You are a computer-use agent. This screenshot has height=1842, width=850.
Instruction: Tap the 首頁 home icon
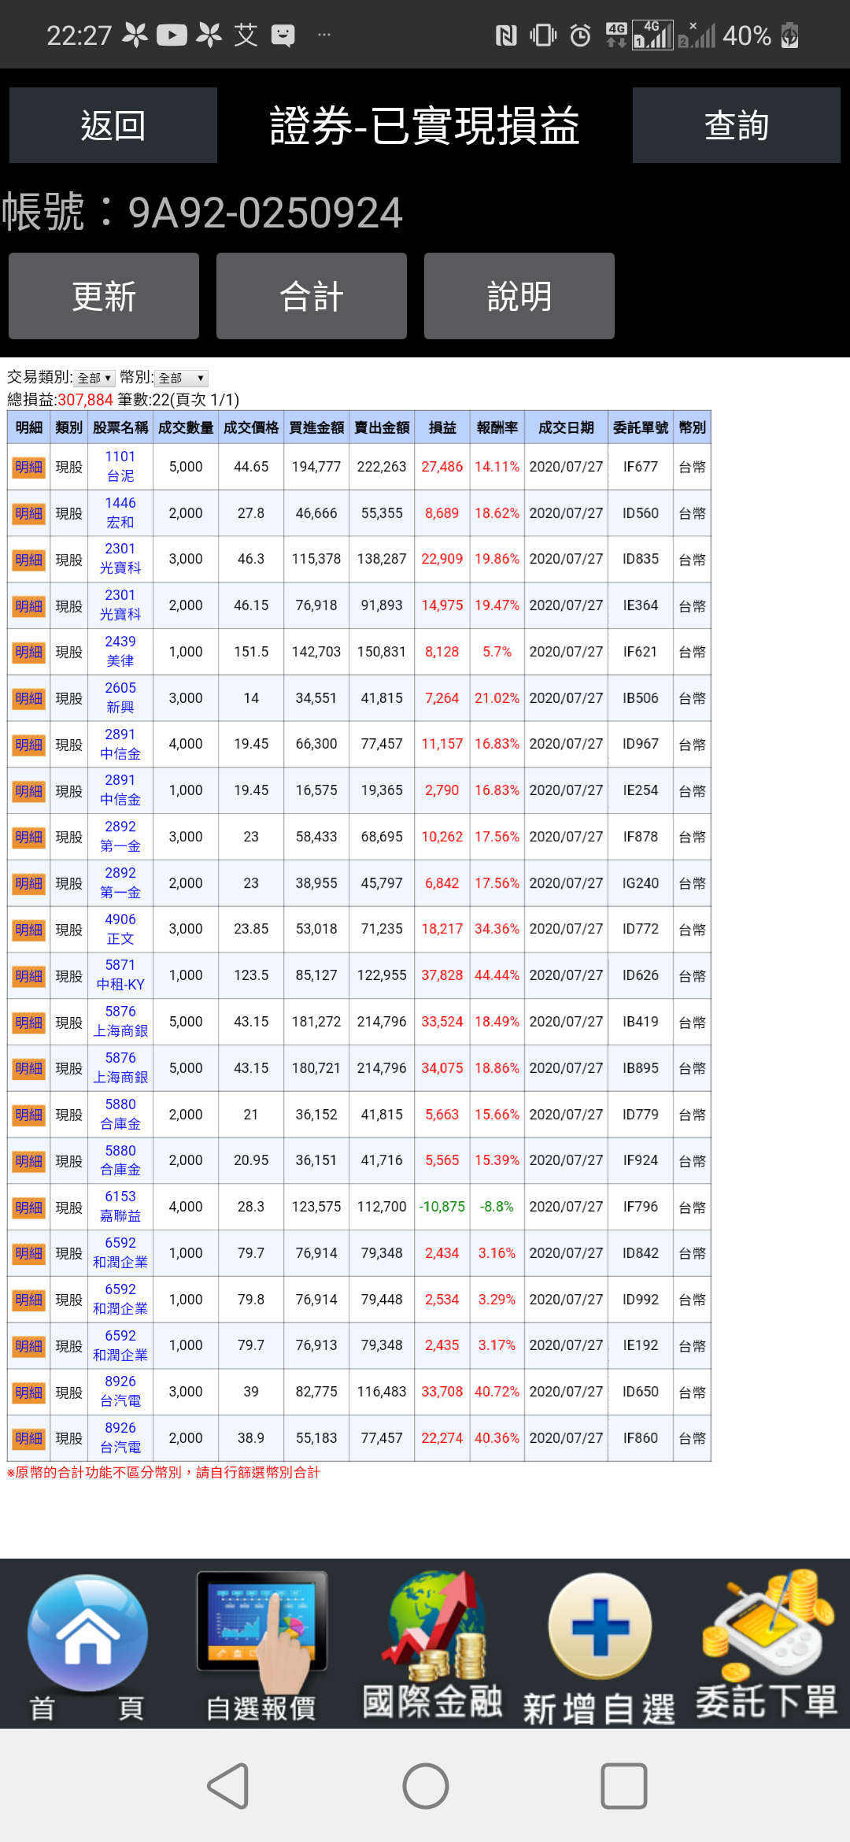point(87,1645)
